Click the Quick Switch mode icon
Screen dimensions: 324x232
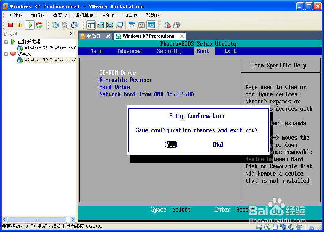click(x=100, y=25)
